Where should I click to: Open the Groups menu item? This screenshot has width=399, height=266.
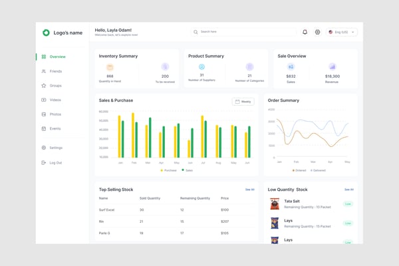[55, 86]
